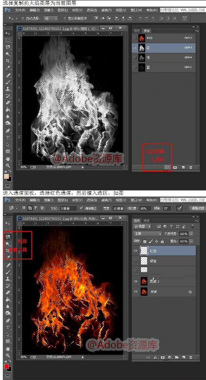This screenshot has height=380, width=206.
Task: Click lock position icon beside 锁定
Action: [156, 241]
